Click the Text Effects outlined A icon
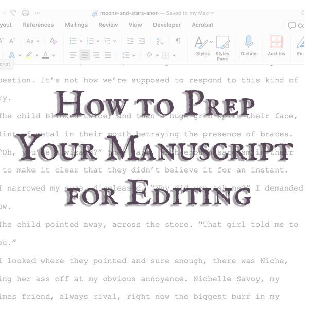 coord(12,55)
